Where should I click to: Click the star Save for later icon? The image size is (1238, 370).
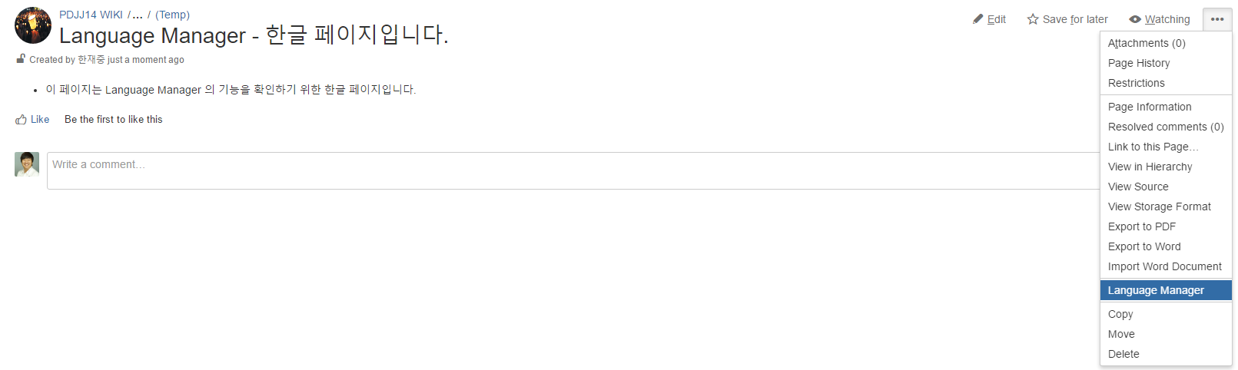(1033, 19)
